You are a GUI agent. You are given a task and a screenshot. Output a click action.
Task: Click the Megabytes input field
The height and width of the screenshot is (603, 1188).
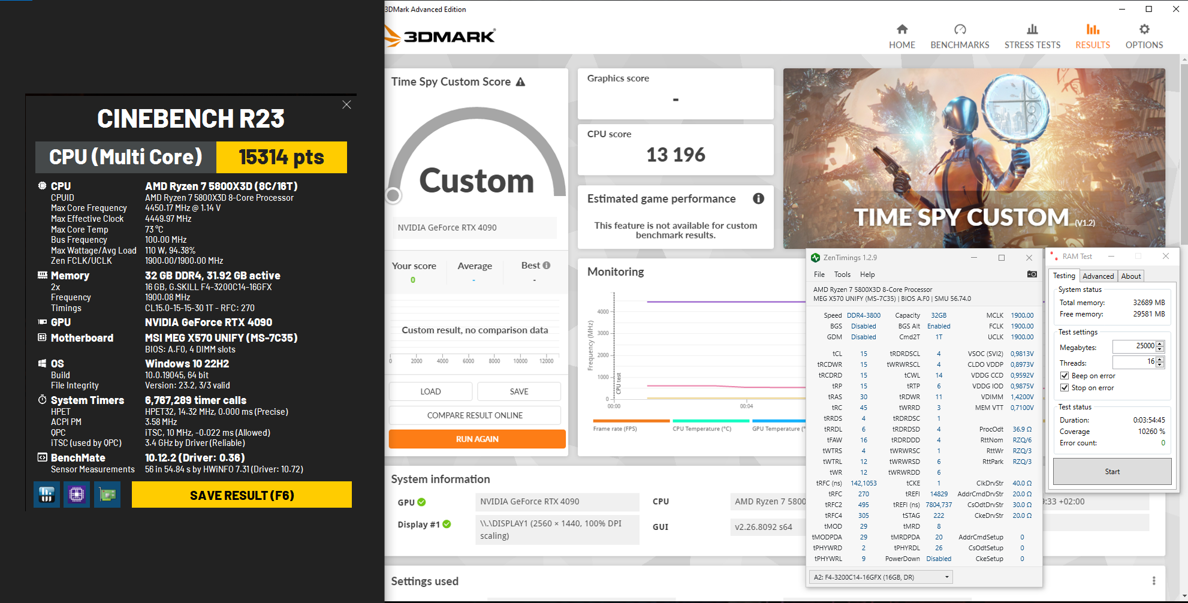click(1134, 346)
